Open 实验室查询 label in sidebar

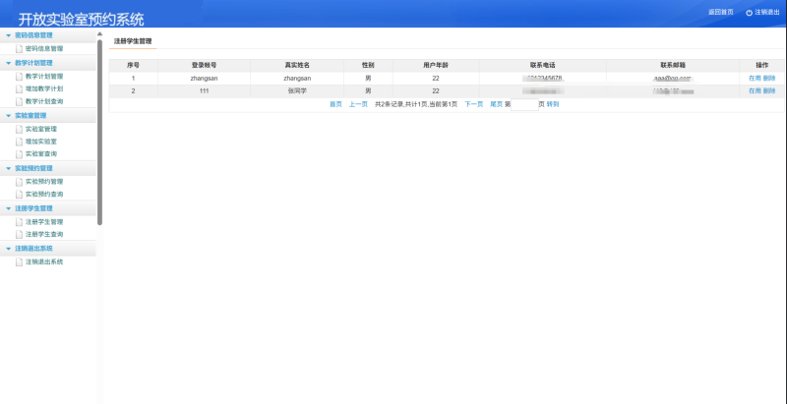tap(41, 154)
